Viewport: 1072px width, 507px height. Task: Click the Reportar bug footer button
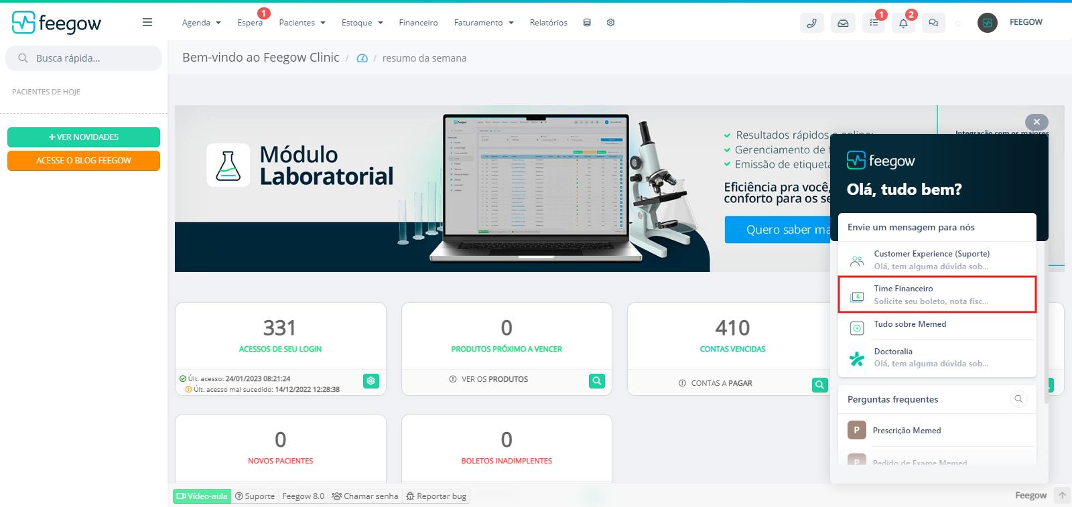(x=436, y=496)
